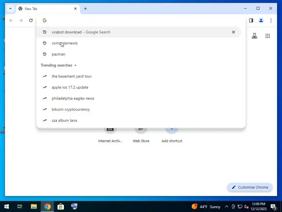Viewport: 282px width, 212px height.
Task: Choose 'philadelphia eagles news' trending search
Action: pos(139,98)
